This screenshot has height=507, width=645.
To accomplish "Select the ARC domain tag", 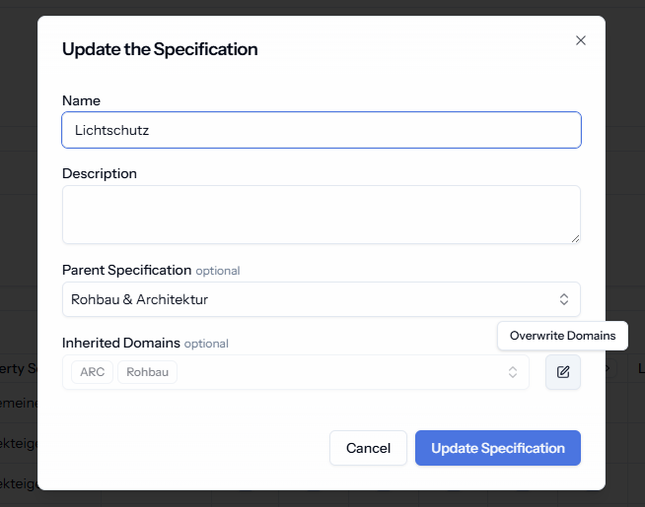I will (92, 372).
